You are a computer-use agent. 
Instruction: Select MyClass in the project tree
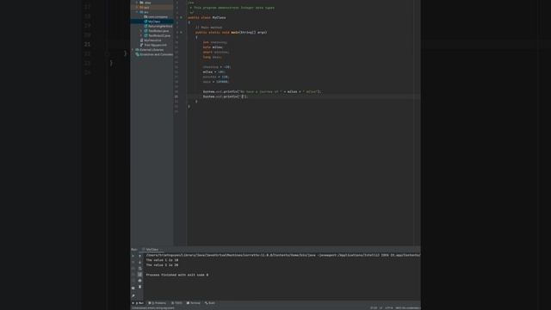pos(152,22)
